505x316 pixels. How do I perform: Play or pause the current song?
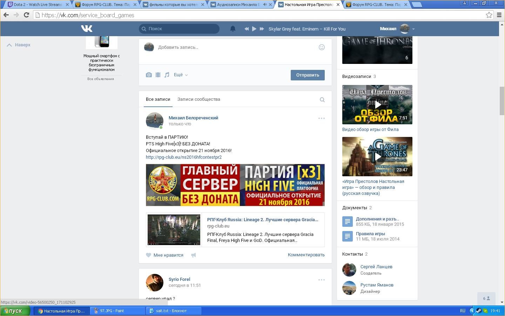(254, 29)
